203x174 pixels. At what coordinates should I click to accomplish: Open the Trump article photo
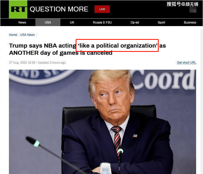click(102, 122)
